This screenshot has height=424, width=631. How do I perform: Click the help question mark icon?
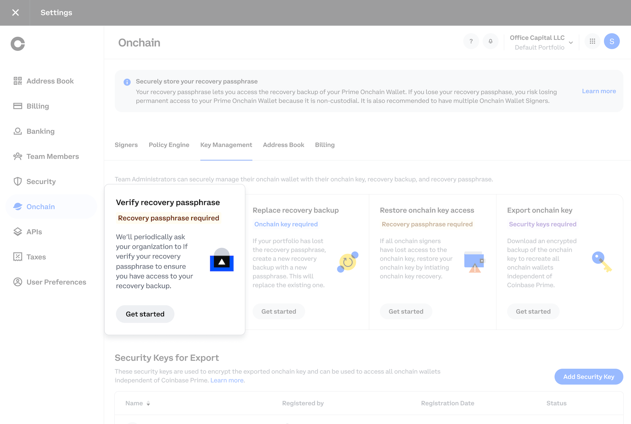pos(471,41)
